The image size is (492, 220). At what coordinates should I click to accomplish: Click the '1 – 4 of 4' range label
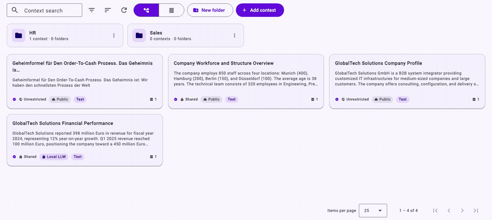tap(408, 211)
